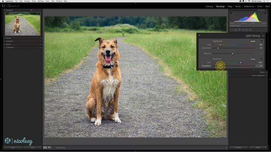Collapse the Histogram panel
This screenshot has height=152, width=271.
point(266,10)
